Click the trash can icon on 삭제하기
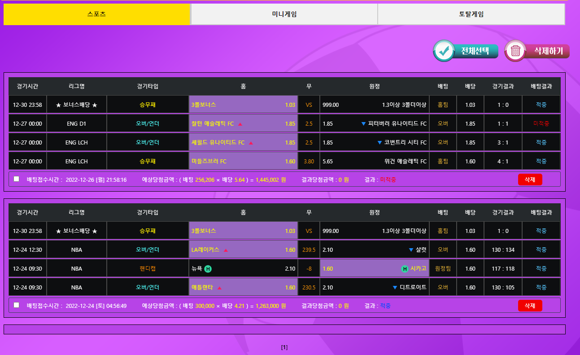The height and width of the screenshot is (355, 580). coord(515,51)
